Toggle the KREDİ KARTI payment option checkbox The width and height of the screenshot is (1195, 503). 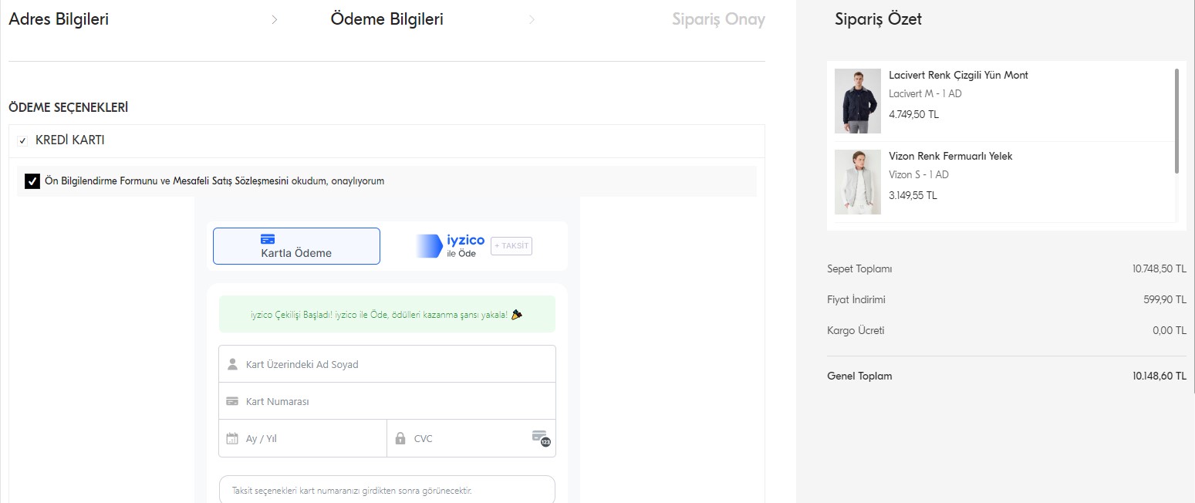[x=22, y=141]
